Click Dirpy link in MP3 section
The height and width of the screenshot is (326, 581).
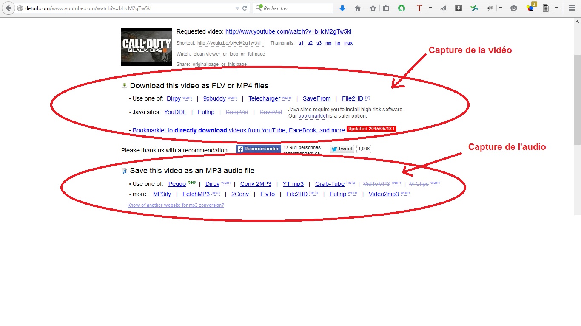click(x=212, y=184)
